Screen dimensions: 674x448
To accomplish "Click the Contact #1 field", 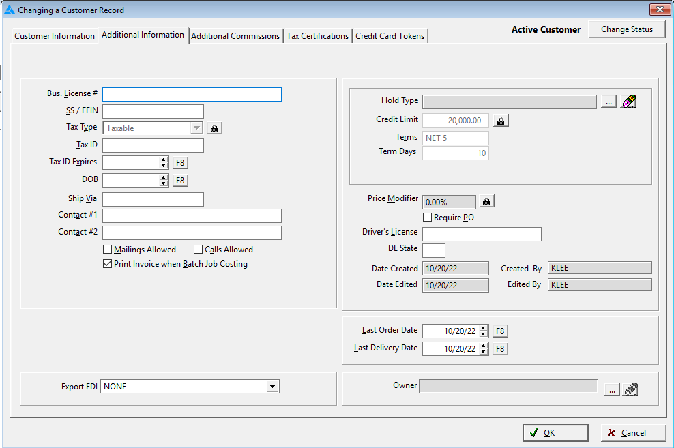I will click(x=192, y=215).
